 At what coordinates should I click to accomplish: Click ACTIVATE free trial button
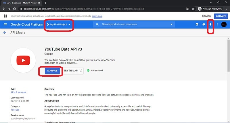(x=221, y=16)
